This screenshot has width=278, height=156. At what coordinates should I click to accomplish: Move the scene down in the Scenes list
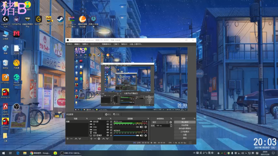tap(80, 139)
